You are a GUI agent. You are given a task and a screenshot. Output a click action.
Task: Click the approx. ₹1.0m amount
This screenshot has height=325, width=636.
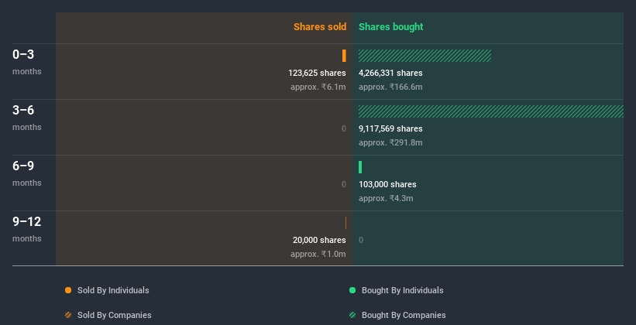(x=318, y=254)
